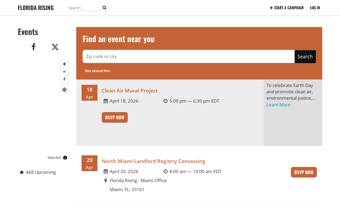Toggle MapLibre attribution info icon

(x=65, y=158)
